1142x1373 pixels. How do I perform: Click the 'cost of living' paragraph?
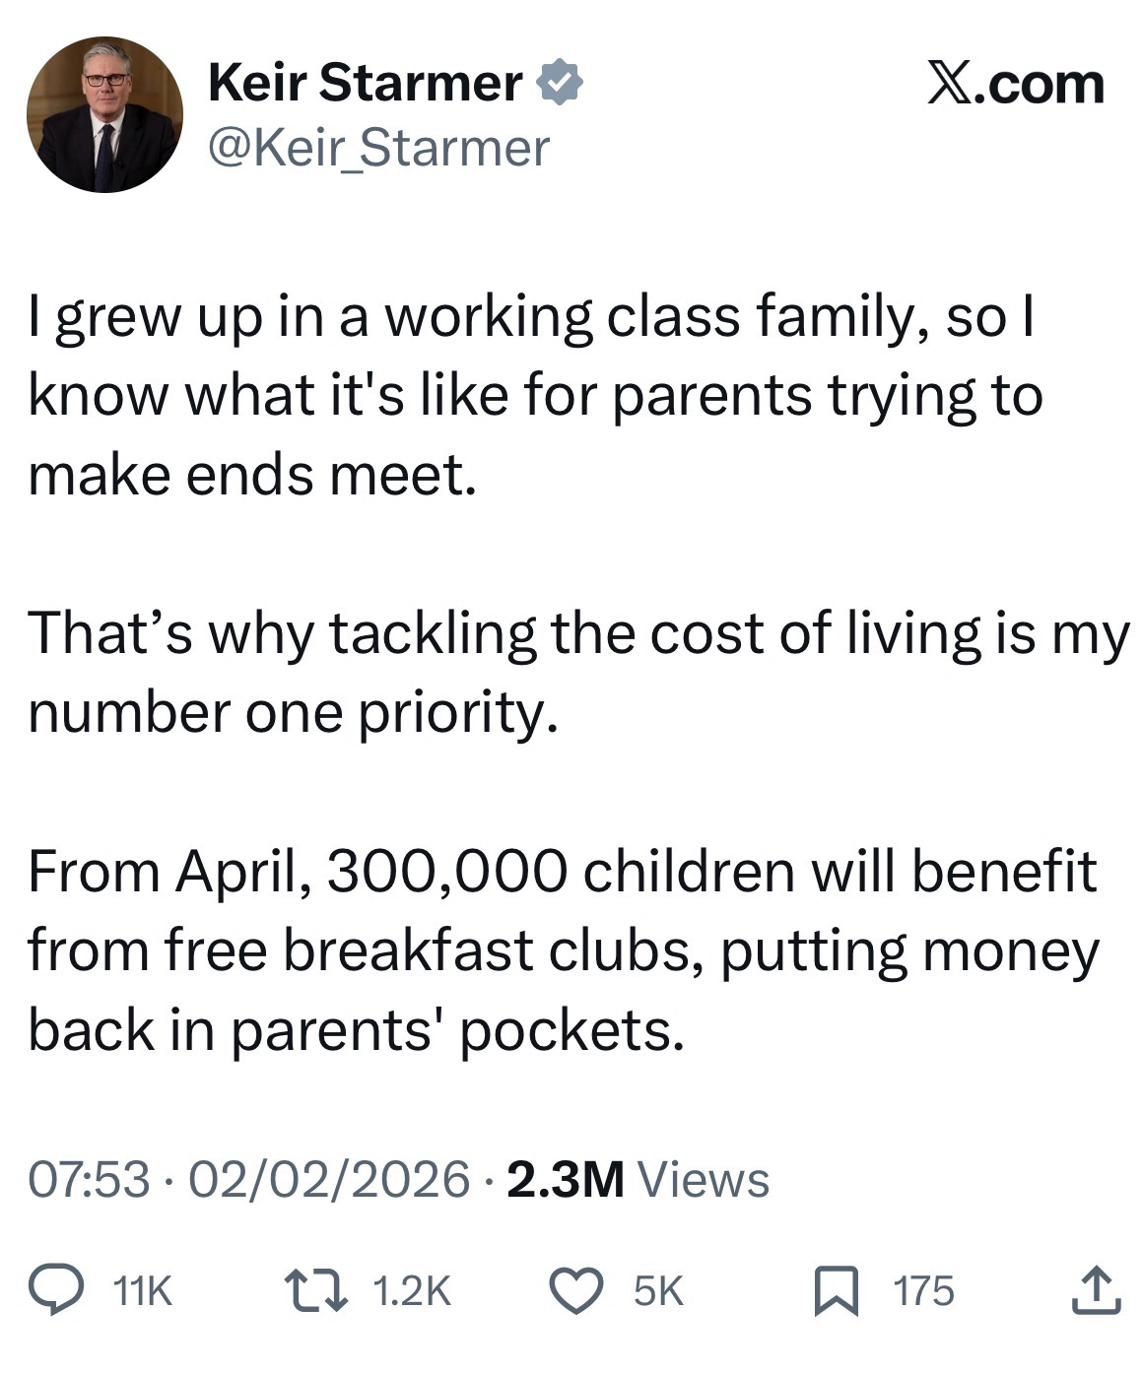(x=576, y=672)
